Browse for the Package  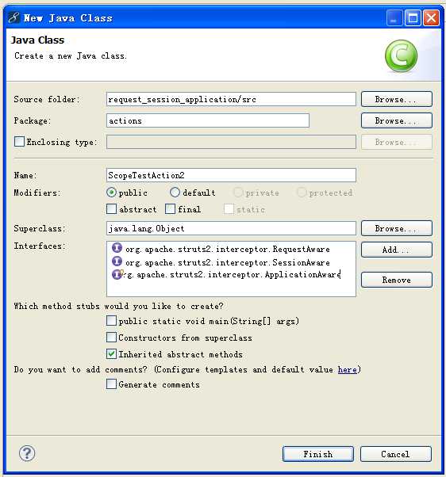click(x=396, y=120)
